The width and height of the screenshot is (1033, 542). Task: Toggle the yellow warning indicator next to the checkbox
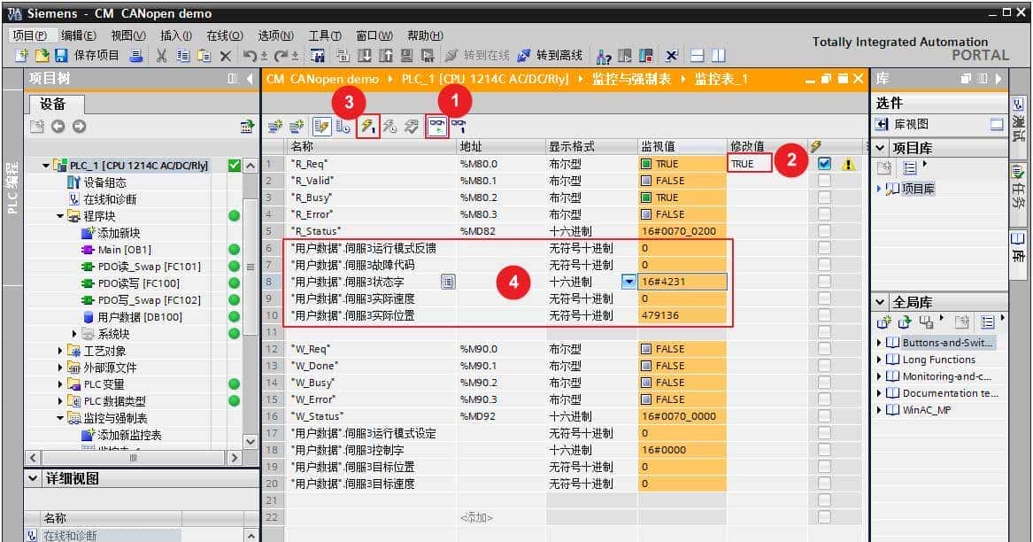coord(847,163)
